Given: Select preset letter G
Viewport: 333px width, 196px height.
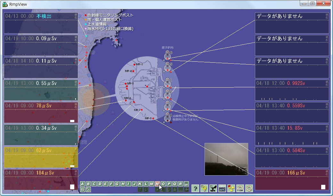Looking at the screenshot, I should point(117,184).
